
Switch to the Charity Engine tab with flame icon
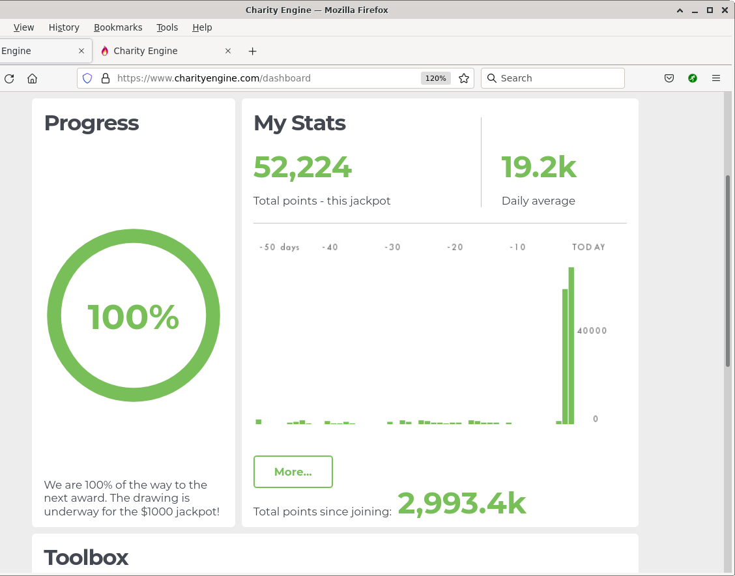tap(166, 51)
